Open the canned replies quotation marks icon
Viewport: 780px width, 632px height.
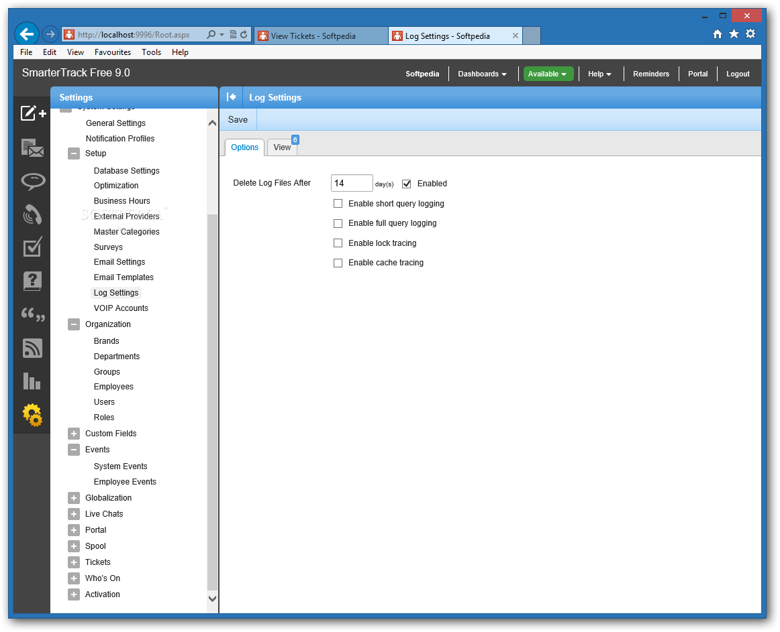[33, 314]
